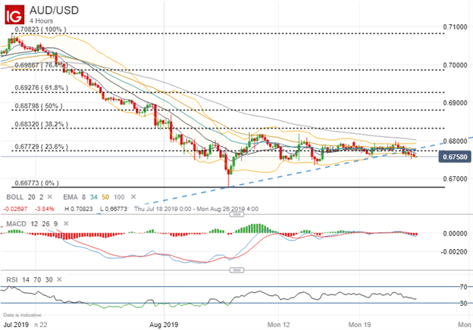The image size is (473, 330).
Task: Click the Mon 19 date axis label
Action: tap(359, 325)
